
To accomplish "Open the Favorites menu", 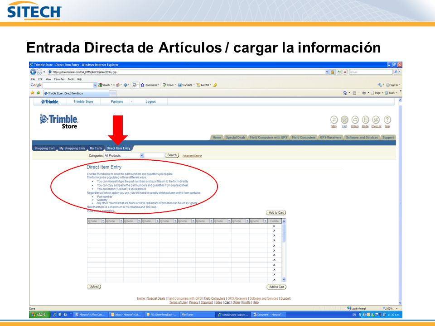I will (x=59, y=79).
